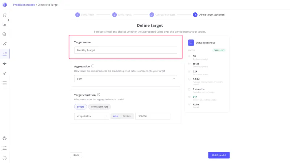Click the 1.0 hr interval value

pyautogui.click(x=196, y=79)
